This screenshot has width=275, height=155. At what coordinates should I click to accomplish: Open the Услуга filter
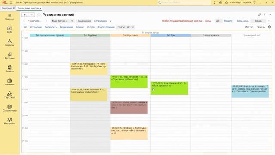tap(91, 27)
